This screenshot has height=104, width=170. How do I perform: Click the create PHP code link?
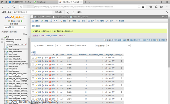(149, 40)
